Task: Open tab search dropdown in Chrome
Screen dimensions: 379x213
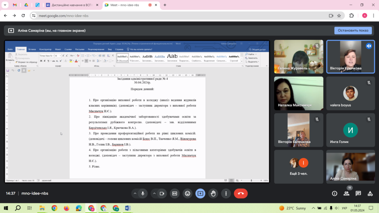Action: click(5, 5)
